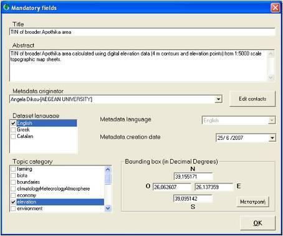Edit the South bounding box field
The image size is (283, 236).
[x=193, y=199]
